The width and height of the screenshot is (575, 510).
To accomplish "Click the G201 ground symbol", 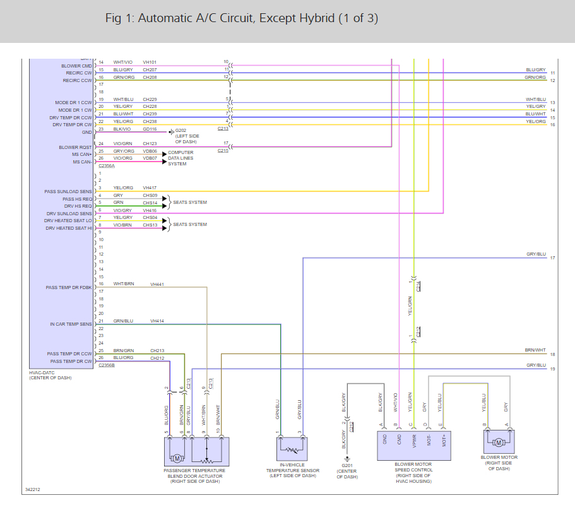I will pyautogui.click(x=347, y=459).
